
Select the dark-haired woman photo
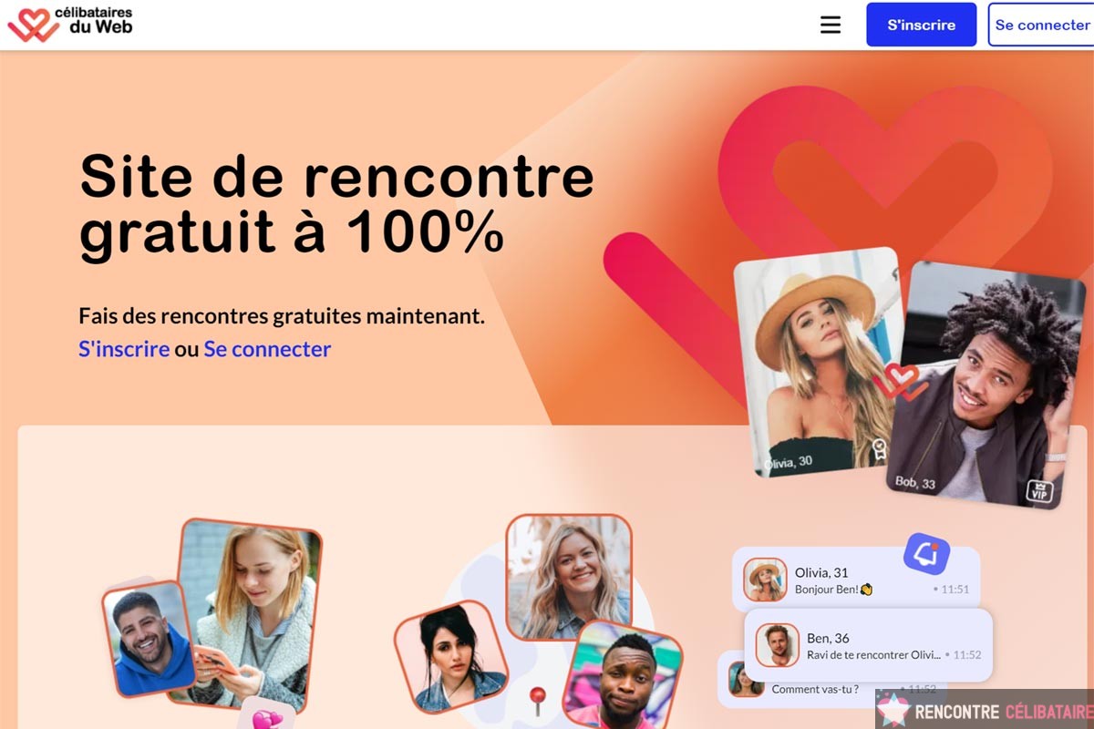click(x=450, y=656)
